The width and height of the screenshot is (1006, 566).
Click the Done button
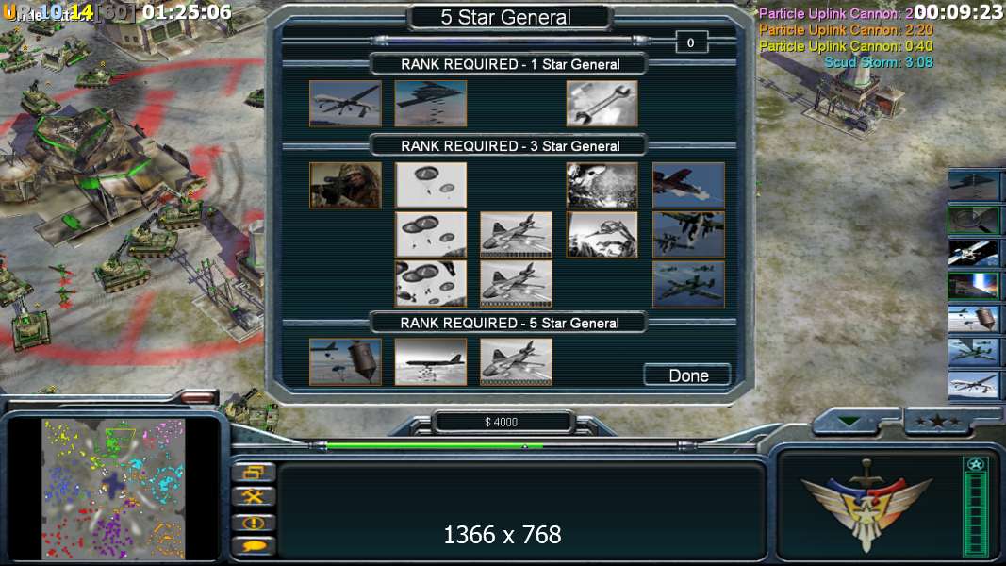(x=687, y=375)
